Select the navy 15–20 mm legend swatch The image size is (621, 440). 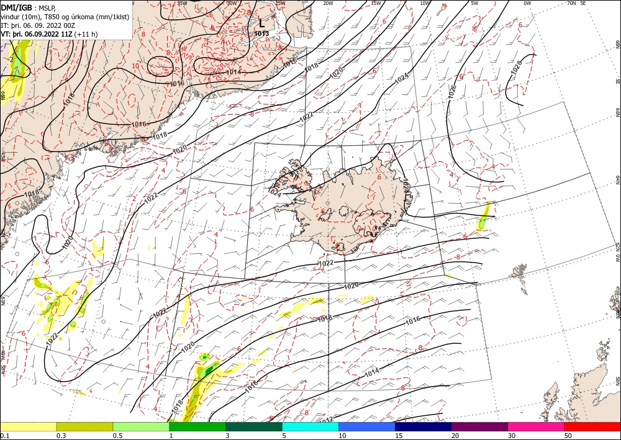[423, 426]
